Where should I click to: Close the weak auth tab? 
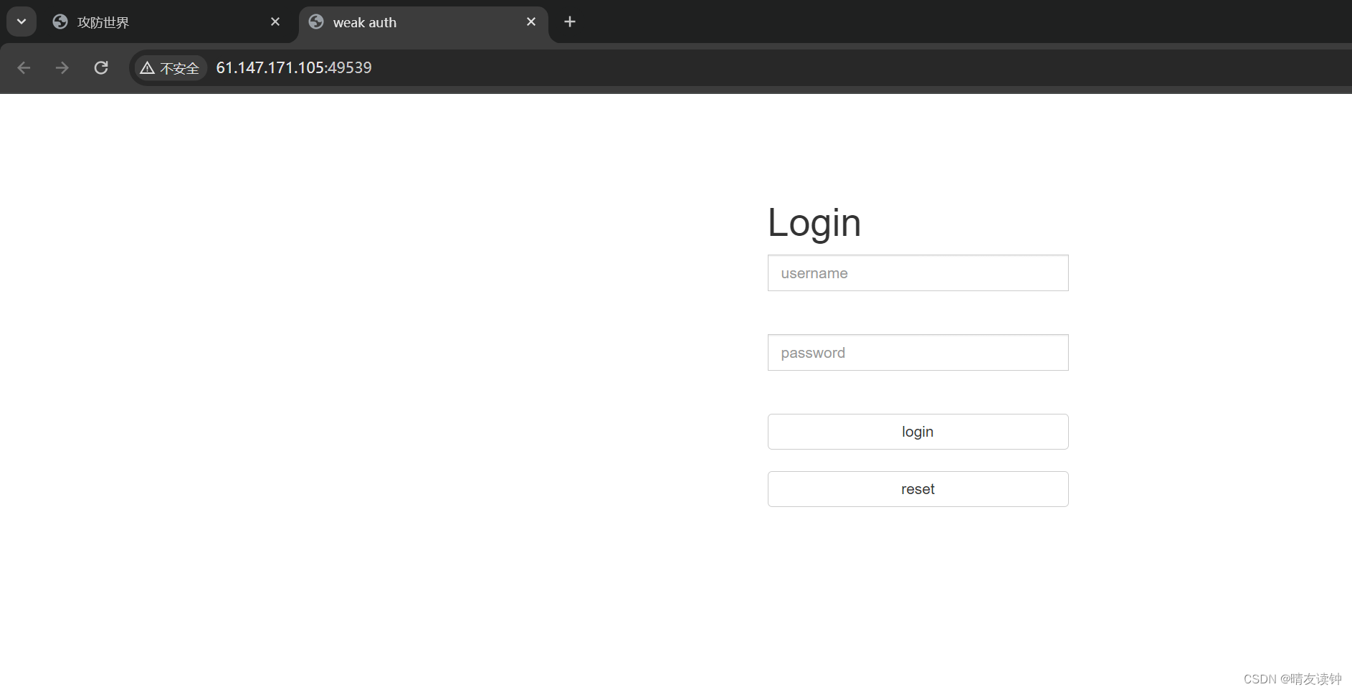pyautogui.click(x=531, y=22)
